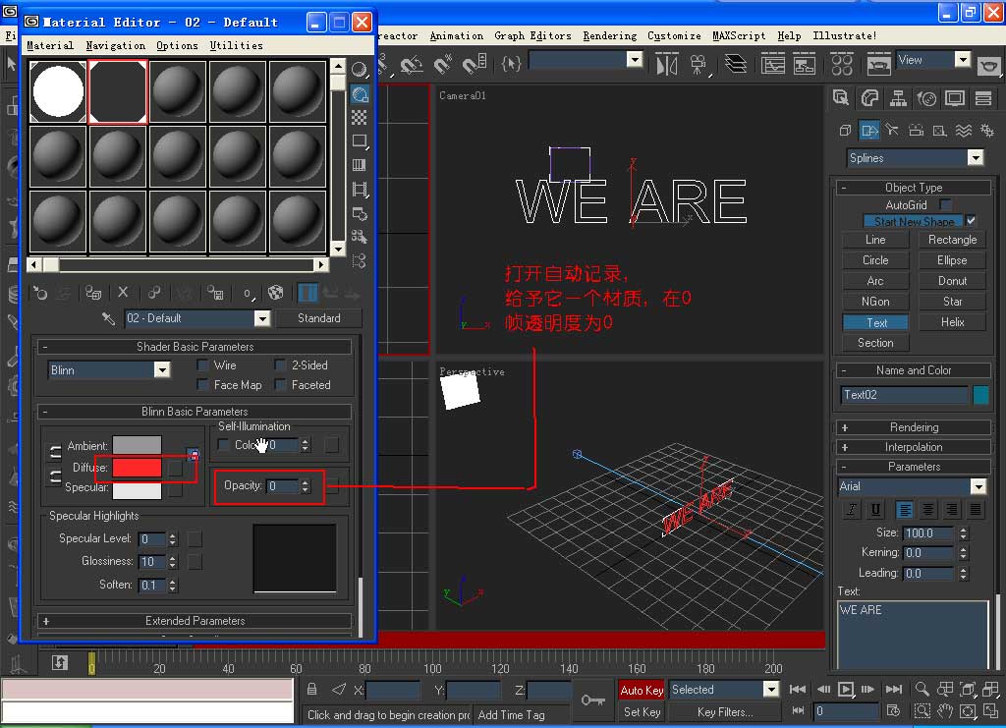Open Curve Editor toolbar icon
1006x728 pixels.
coord(772,64)
